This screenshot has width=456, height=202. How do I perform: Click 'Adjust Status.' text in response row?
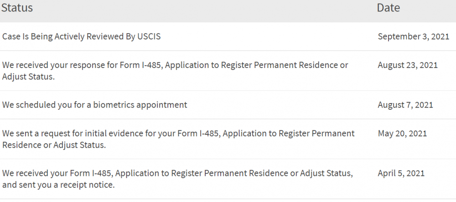[28, 77]
